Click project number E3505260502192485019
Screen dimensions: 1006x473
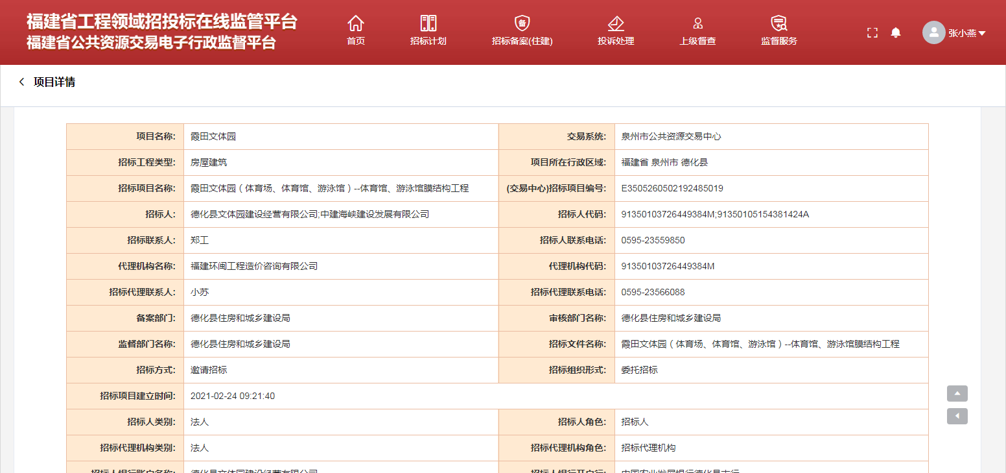tap(672, 188)
